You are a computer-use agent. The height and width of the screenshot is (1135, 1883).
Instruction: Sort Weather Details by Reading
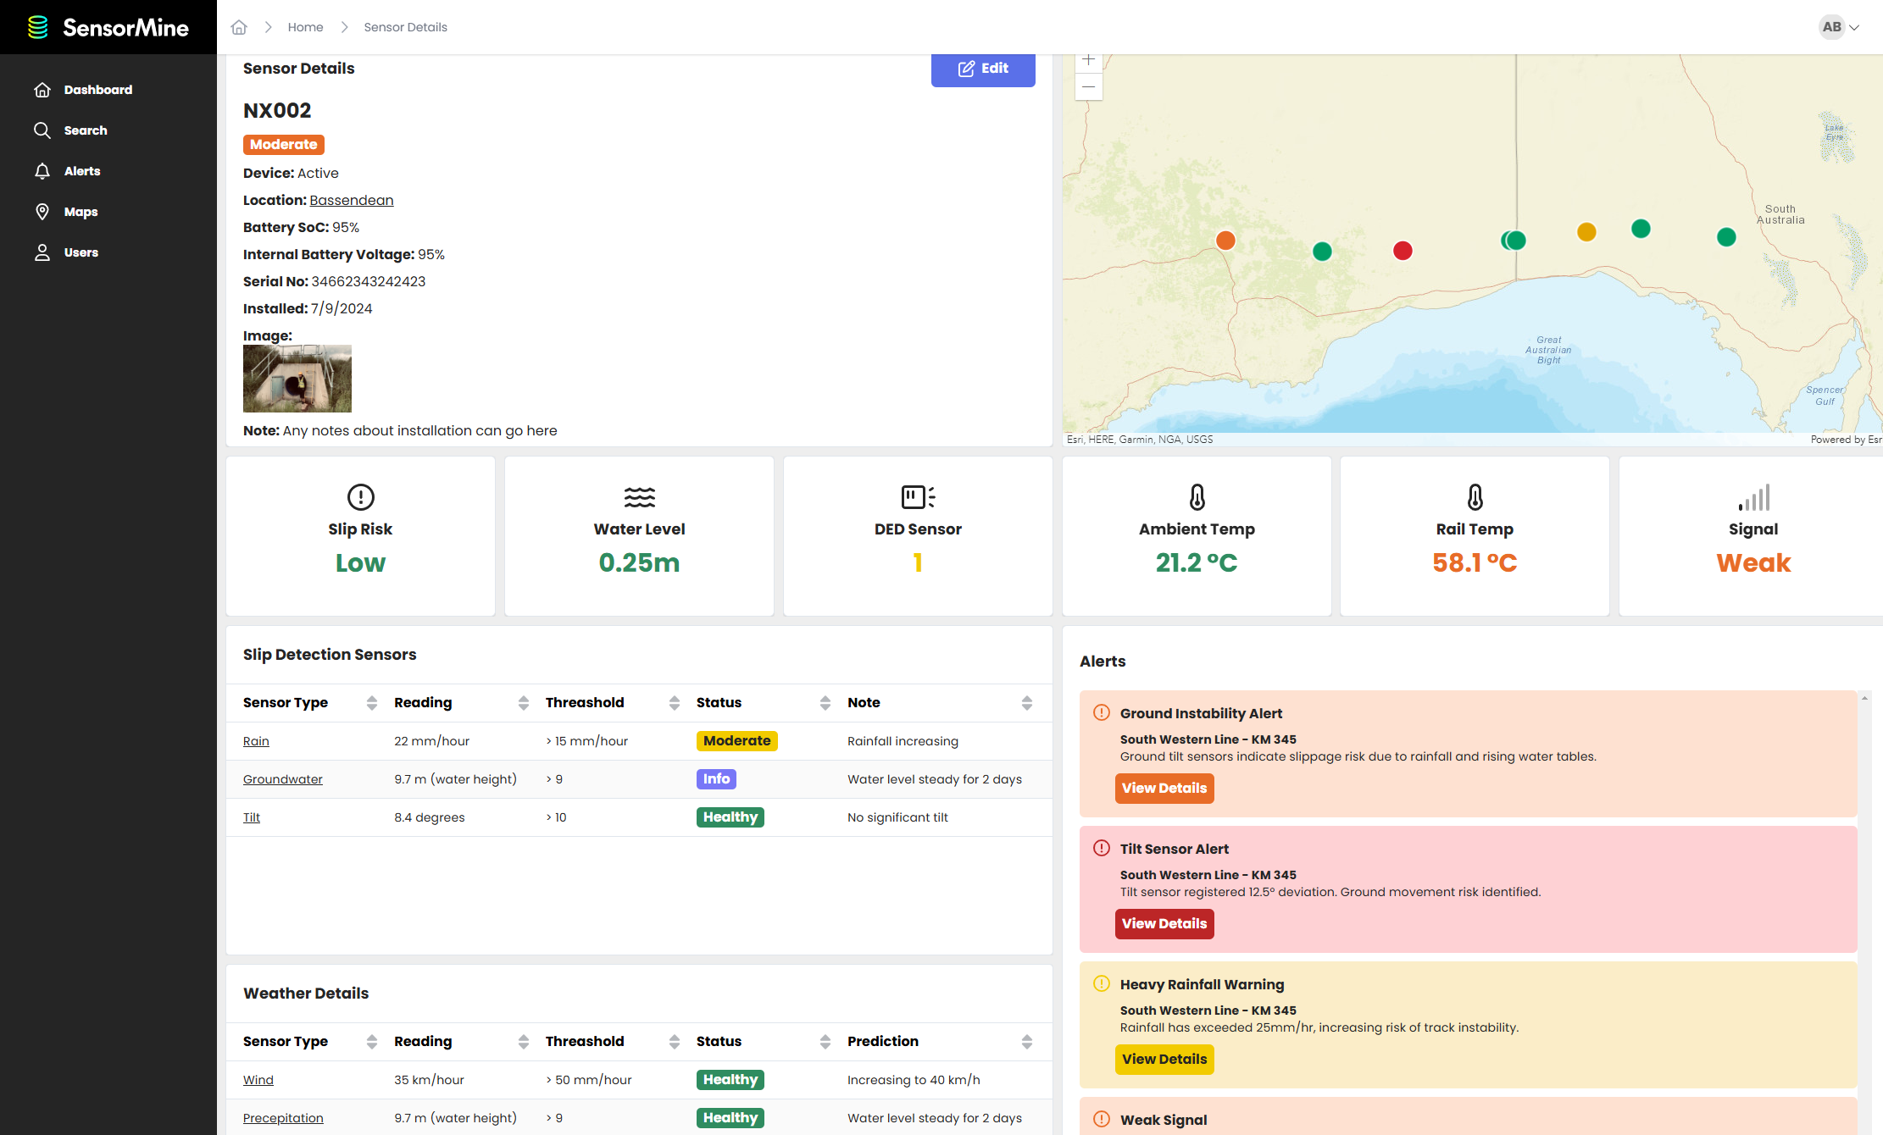(x=524, y=1042)
